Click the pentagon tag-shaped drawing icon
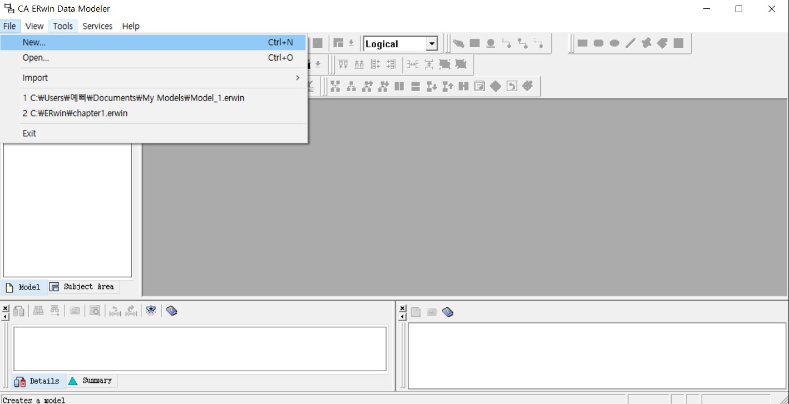Image resolution: width=789 pixels, height=404 pixels. coord(662,43)
